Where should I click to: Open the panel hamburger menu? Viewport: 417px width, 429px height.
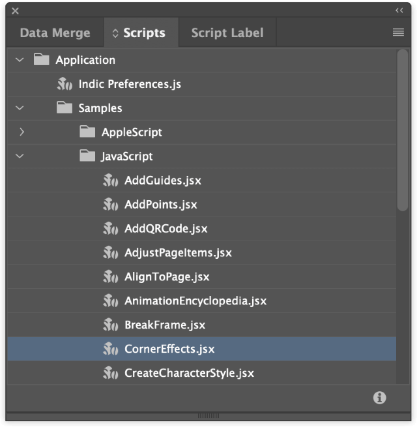[398, 33]
